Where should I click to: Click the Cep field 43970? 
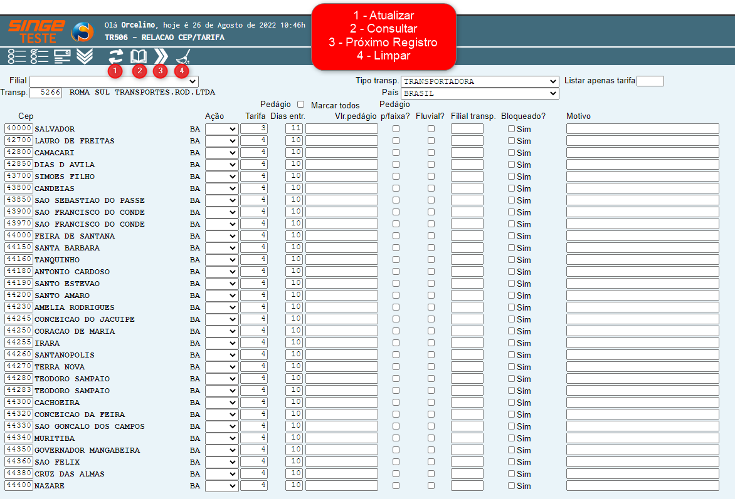(x=19, y=224)
